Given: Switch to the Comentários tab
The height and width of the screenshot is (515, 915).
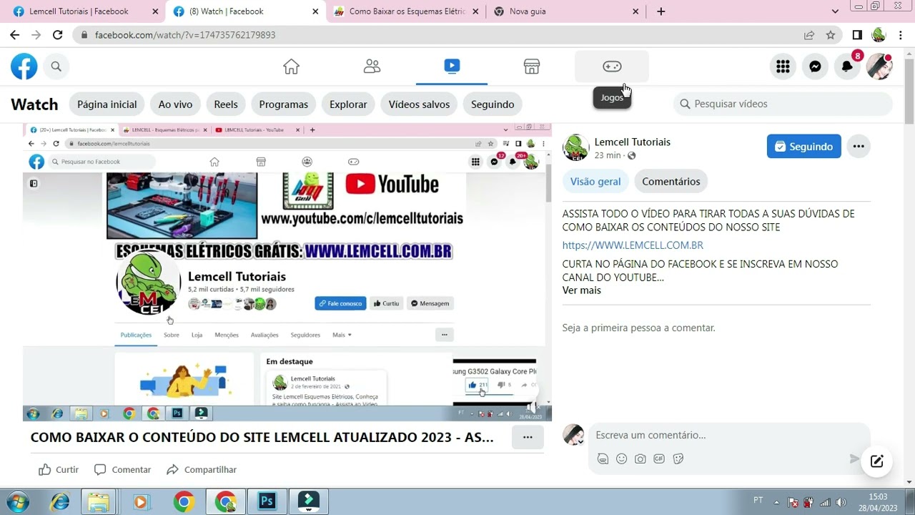Looking at the screenshot, I should (671, 182).
